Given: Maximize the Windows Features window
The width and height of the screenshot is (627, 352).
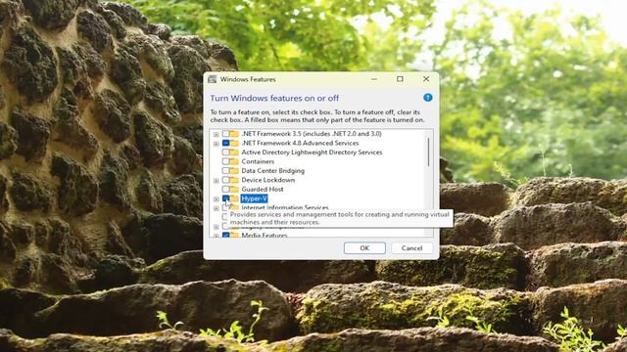Looking at the screenshot, I should (400, 79).
